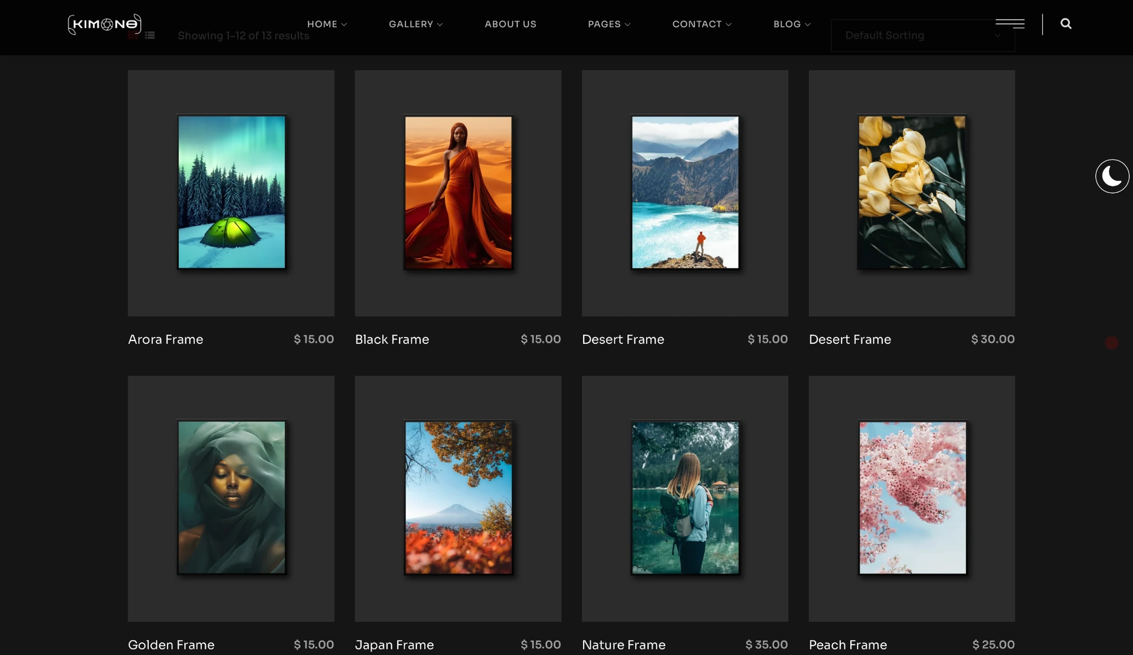Toggle dark mode with the moon button
Viewport: 1133px width, 655px height.
click(1112, 176)
